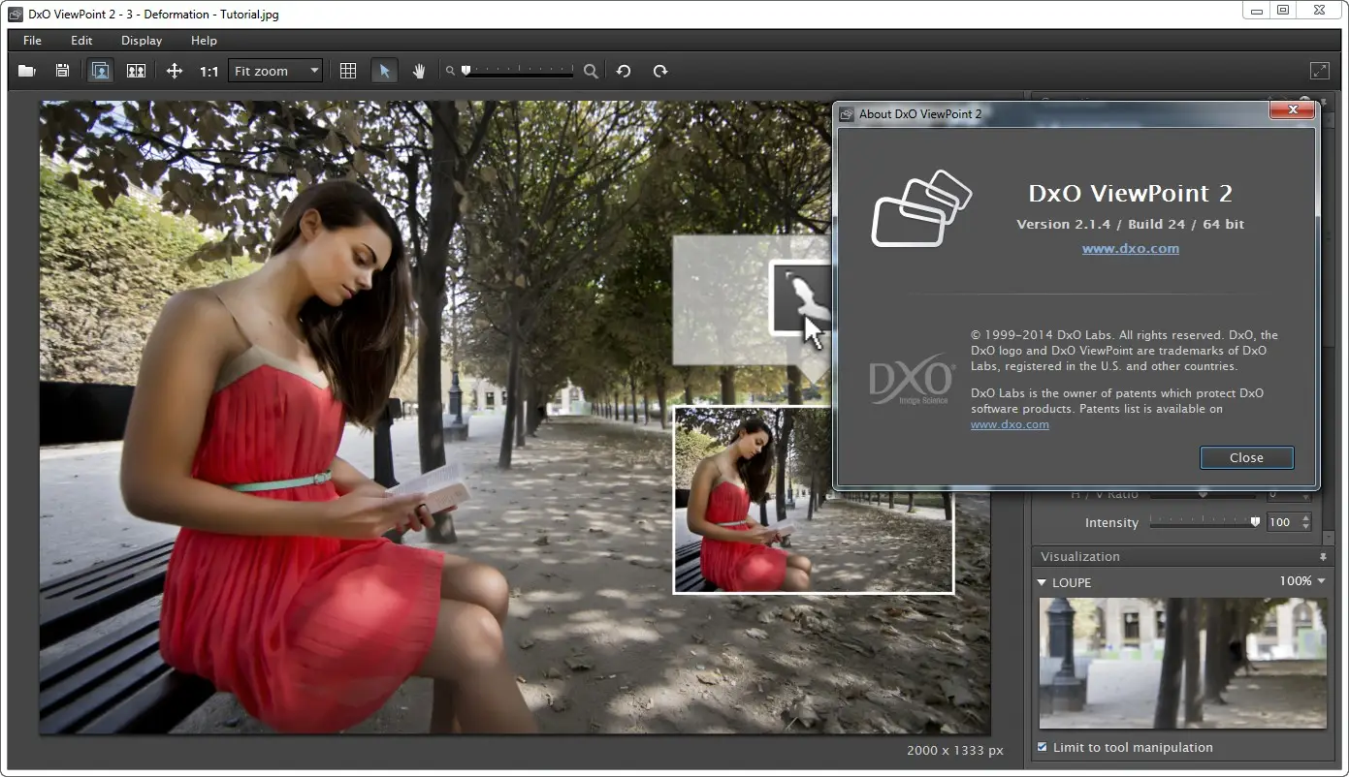Open the File menu
The width and height of the screenshot is (1349, 777).
click(32, 41)
